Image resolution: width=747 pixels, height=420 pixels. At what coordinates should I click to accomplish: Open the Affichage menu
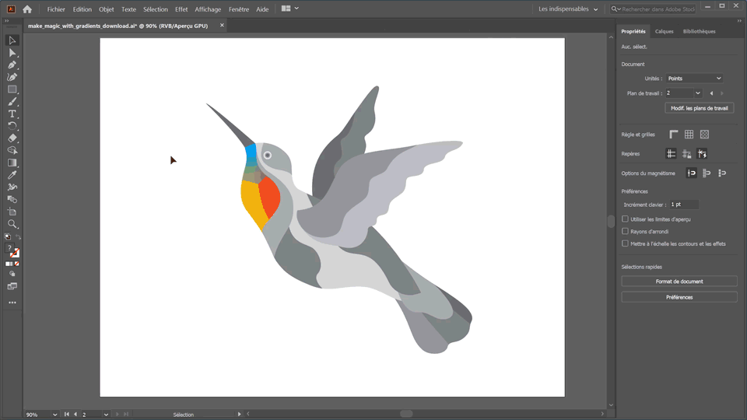tap(208, 9)
